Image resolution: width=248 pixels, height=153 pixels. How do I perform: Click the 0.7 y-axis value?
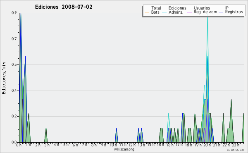pyautogui.click(x=14, y=39)
